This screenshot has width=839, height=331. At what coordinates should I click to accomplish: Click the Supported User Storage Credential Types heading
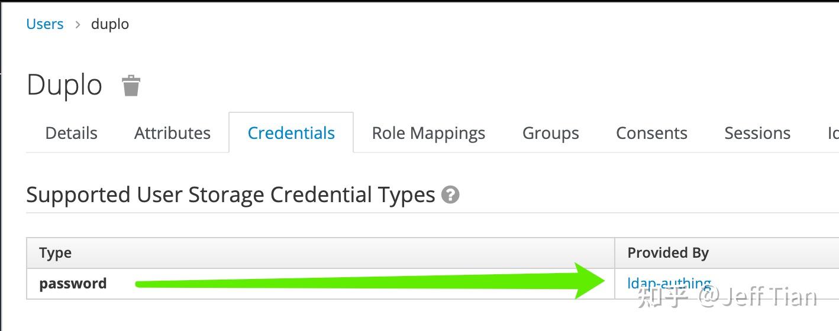(x=231, y=194)
